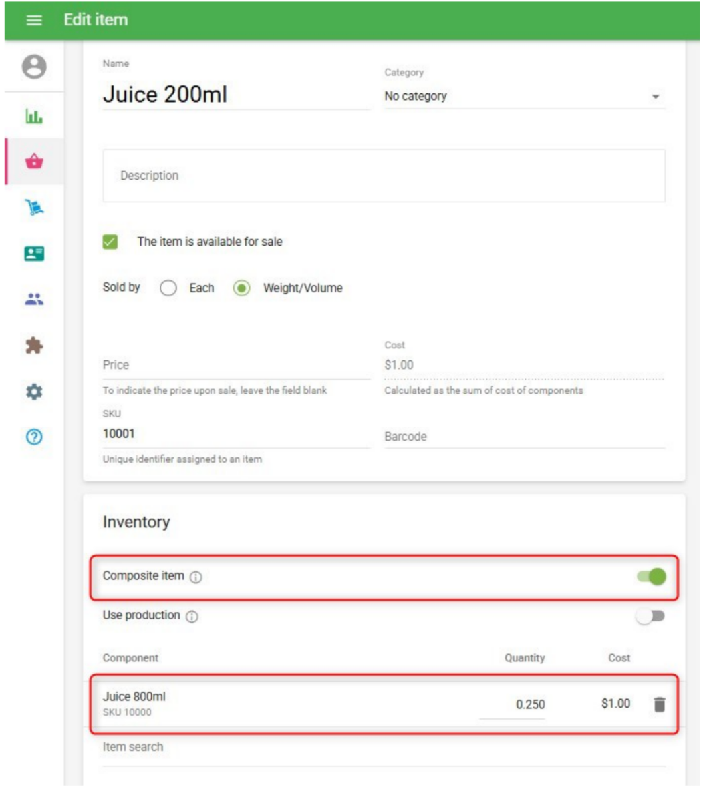
Task: Open the user account profile icon
Action: click(x=34, y=67)
